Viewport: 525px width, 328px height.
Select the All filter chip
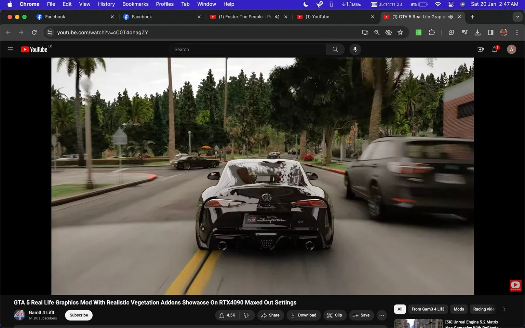[x=400, y=309]
